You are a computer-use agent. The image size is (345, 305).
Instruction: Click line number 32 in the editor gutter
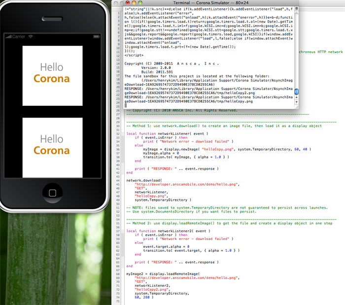118,133
